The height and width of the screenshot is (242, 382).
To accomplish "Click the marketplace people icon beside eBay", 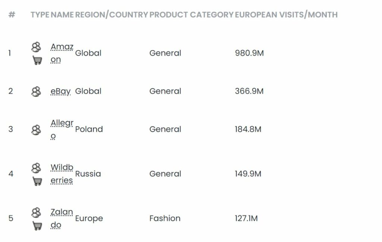I will point(36,91).
